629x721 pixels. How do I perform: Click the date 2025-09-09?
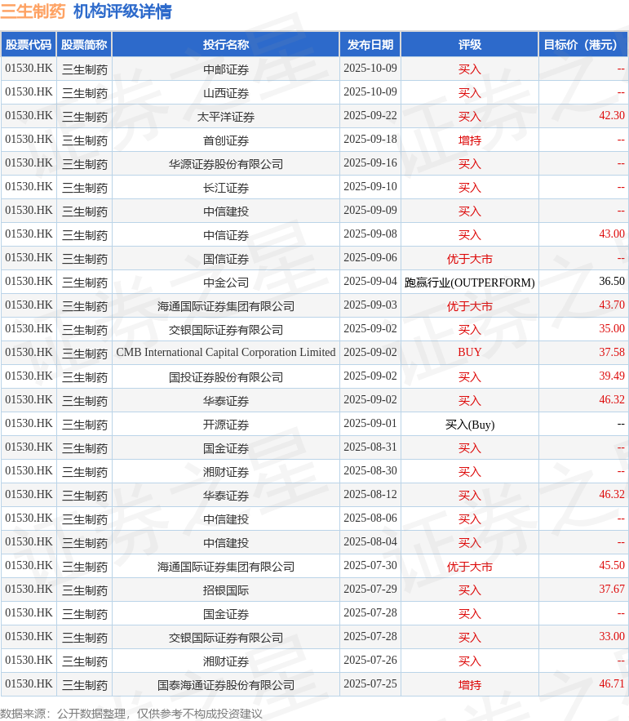click(370, 210)
